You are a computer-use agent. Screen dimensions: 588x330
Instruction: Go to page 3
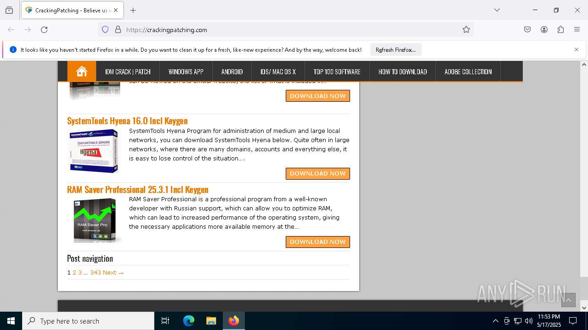80,272
